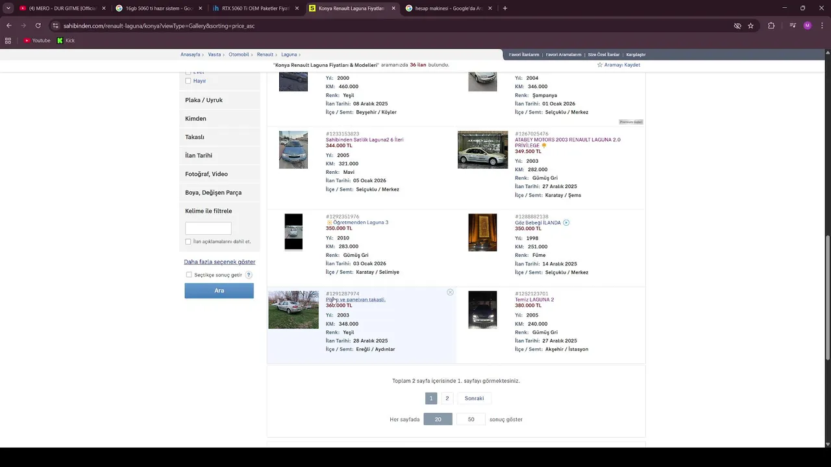Open listing ATABEY MOTORS 2003 RENAULT LAGUNA 2.0
This screenshot has width=831, height=467.
pyautogui.click(x=567, y=143)
